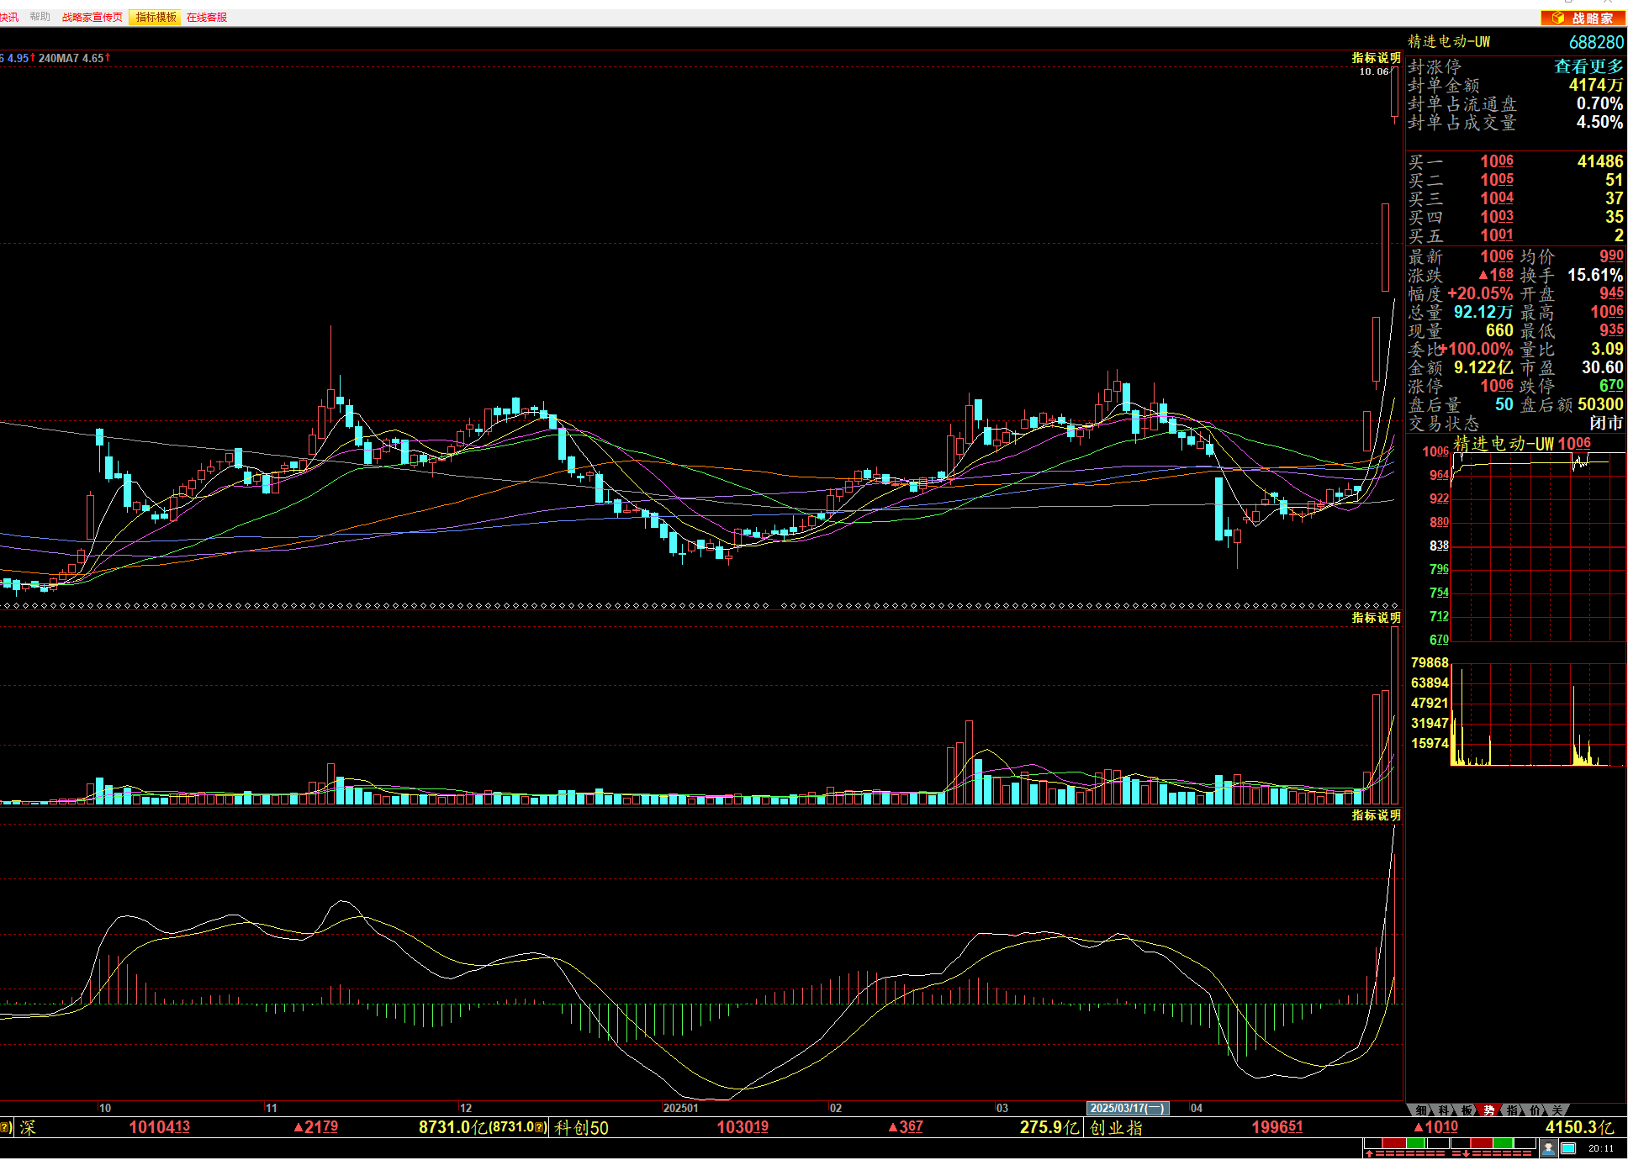
Task: Click the 科创50 index in status bar
Action: coord(581,1128)
